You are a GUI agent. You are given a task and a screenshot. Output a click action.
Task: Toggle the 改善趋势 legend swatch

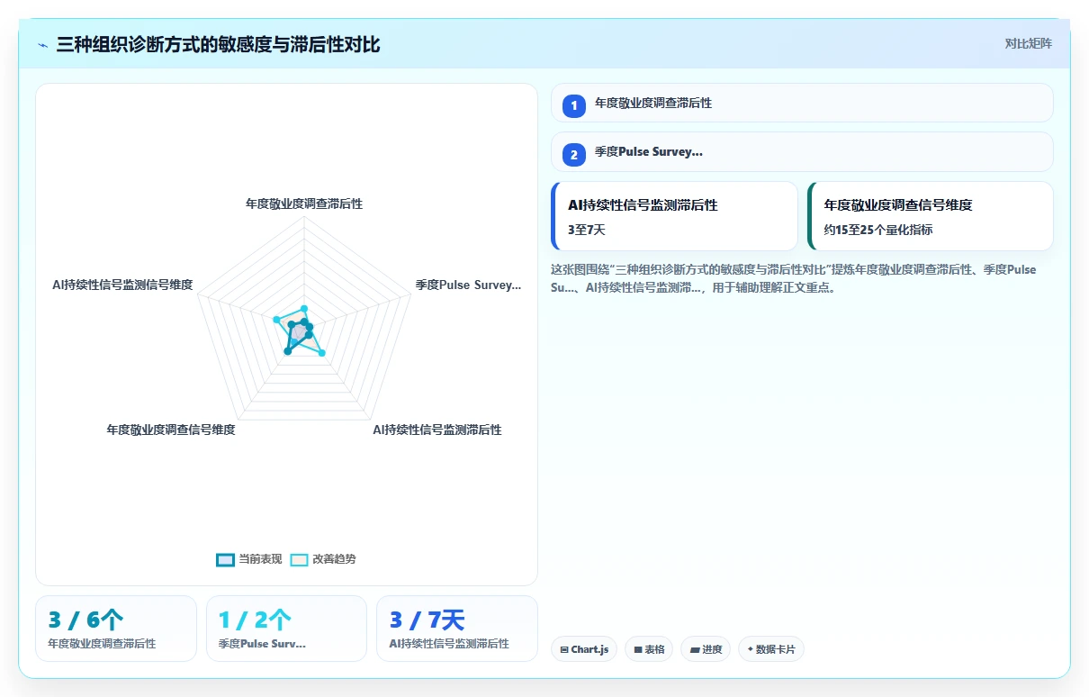coord(299,559)
